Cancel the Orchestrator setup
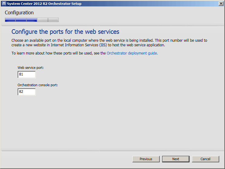225x169 pixels. click(x=206, y=159)
